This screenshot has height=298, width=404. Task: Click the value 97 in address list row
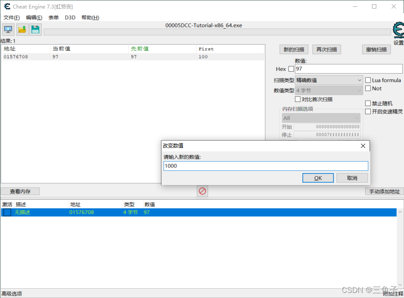[x=147, y=212]
